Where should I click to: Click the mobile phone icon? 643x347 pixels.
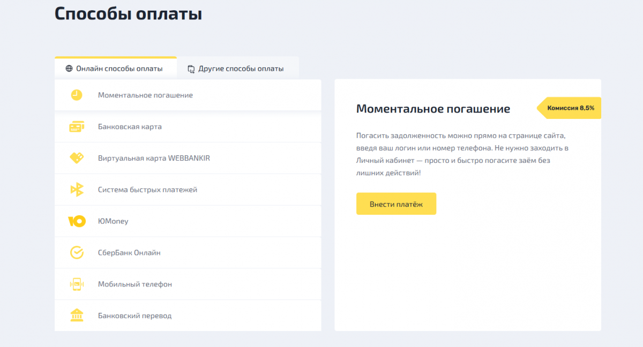click(77, 284)
